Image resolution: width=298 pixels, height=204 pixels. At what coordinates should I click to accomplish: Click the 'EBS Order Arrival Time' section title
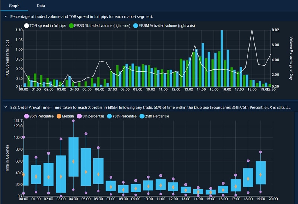[x=149, y=108]
